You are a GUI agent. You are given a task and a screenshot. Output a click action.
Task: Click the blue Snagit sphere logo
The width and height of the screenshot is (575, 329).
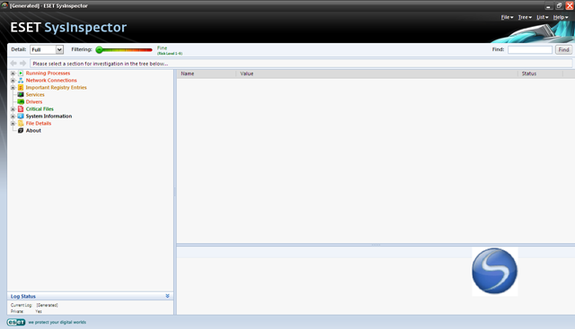click(x=494, y=271)
